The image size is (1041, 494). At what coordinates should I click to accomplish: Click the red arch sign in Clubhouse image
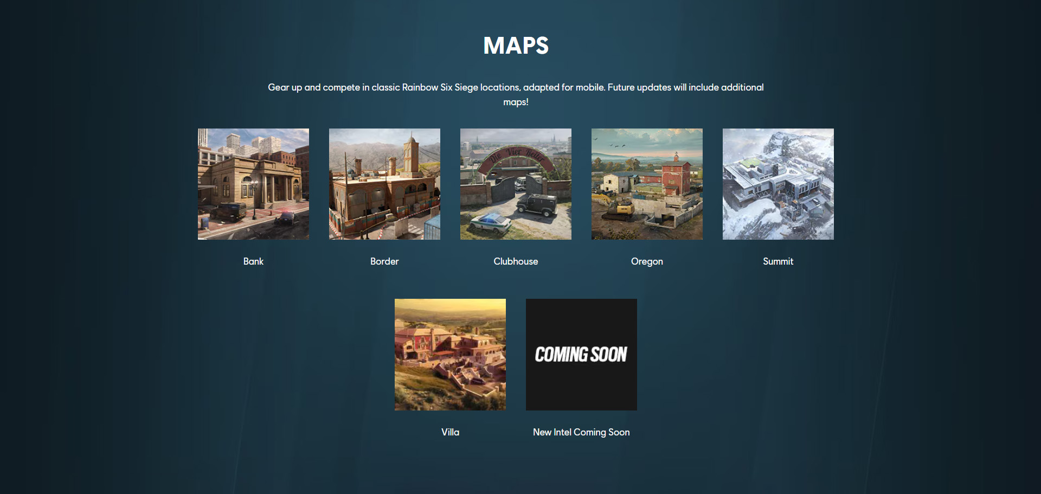point(515,153)
